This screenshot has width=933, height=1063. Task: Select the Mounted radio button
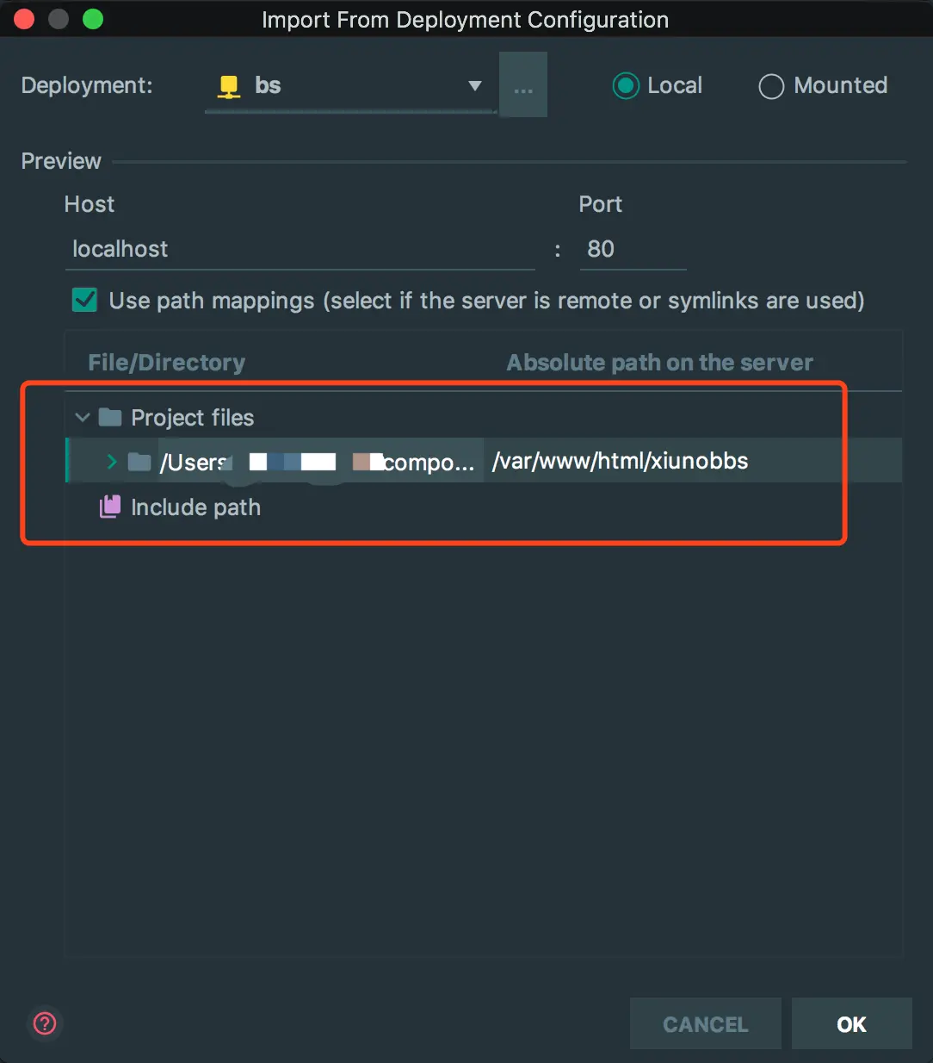point(771,86)
